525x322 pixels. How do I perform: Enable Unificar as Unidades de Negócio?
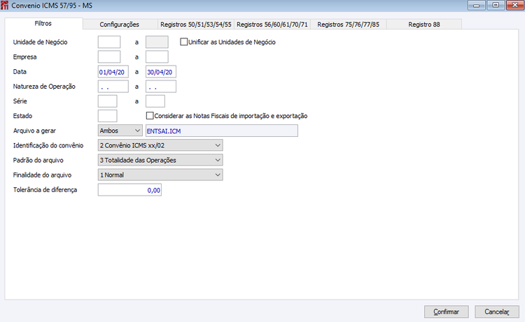[x=184, y=42]
